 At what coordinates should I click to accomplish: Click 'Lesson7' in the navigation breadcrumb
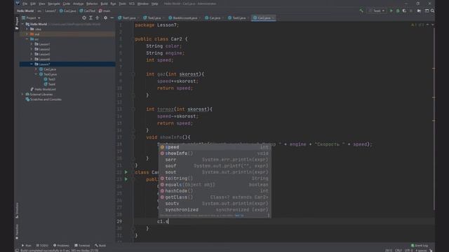(51, 10)
